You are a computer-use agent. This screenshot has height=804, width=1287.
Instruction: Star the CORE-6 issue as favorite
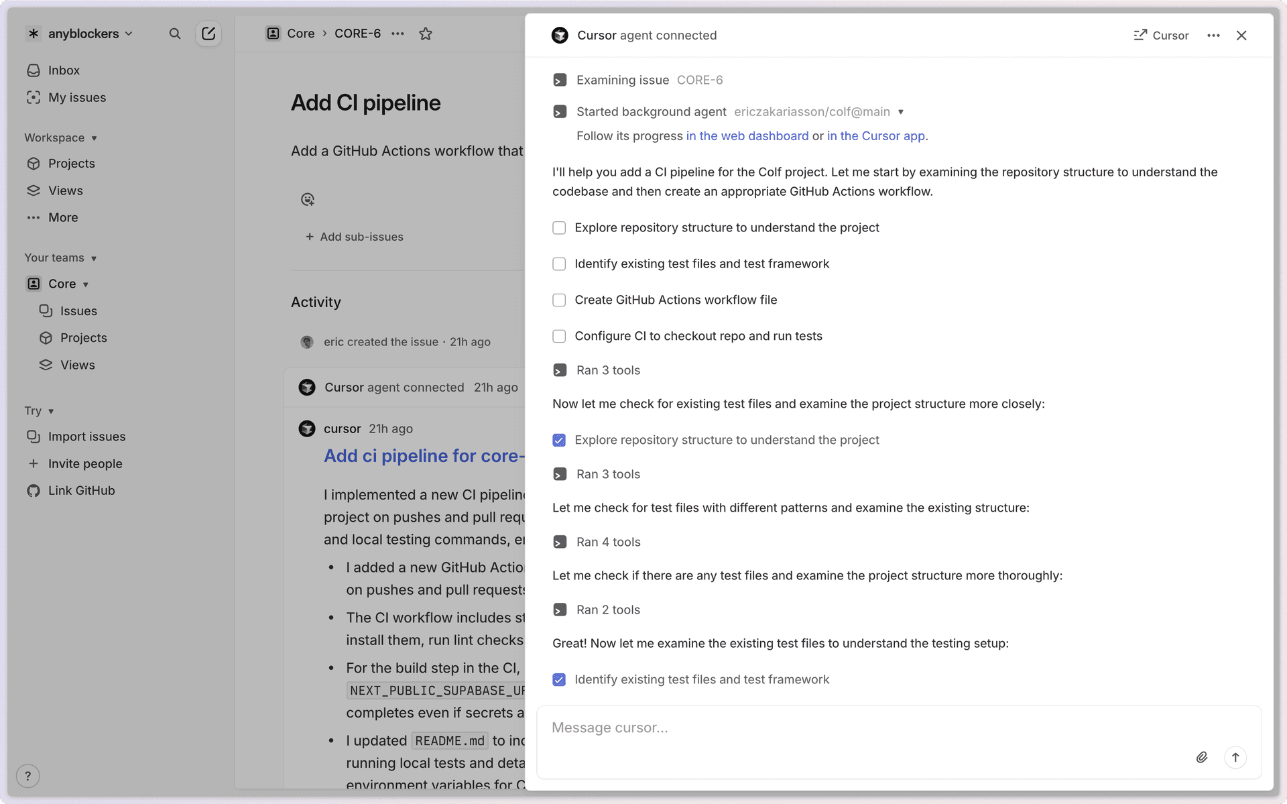(x=426, y=34)
